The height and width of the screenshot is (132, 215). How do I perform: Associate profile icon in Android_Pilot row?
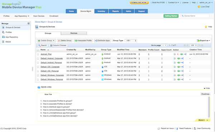click(182, 54)
